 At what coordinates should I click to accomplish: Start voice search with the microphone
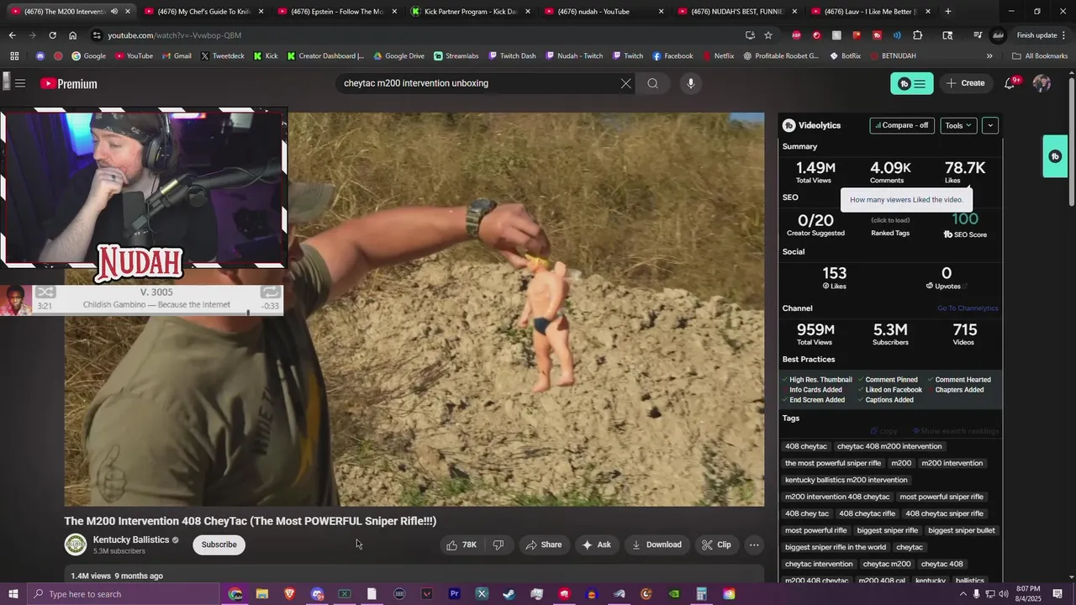(691, 83)
